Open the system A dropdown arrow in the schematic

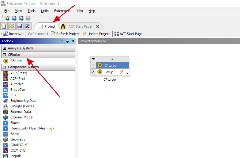[x=93, y=59]
